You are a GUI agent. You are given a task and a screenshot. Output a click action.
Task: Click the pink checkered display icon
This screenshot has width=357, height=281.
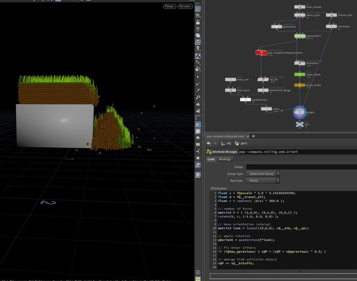click(198, 131)
